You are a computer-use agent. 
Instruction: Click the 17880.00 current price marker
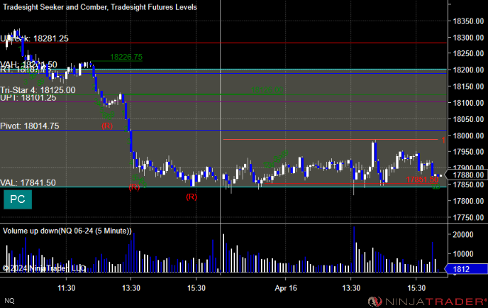(467, 175)
